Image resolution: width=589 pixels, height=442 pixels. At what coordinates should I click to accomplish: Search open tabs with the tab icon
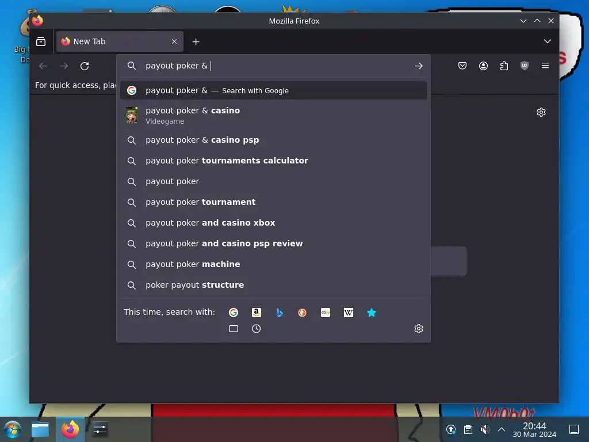[x=234, y=329]
